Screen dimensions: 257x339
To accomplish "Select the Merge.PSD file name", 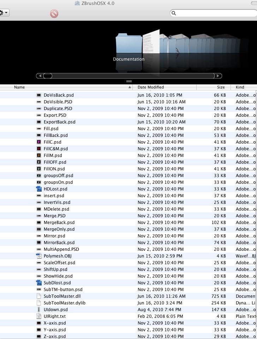I will (x=54, y=216).
